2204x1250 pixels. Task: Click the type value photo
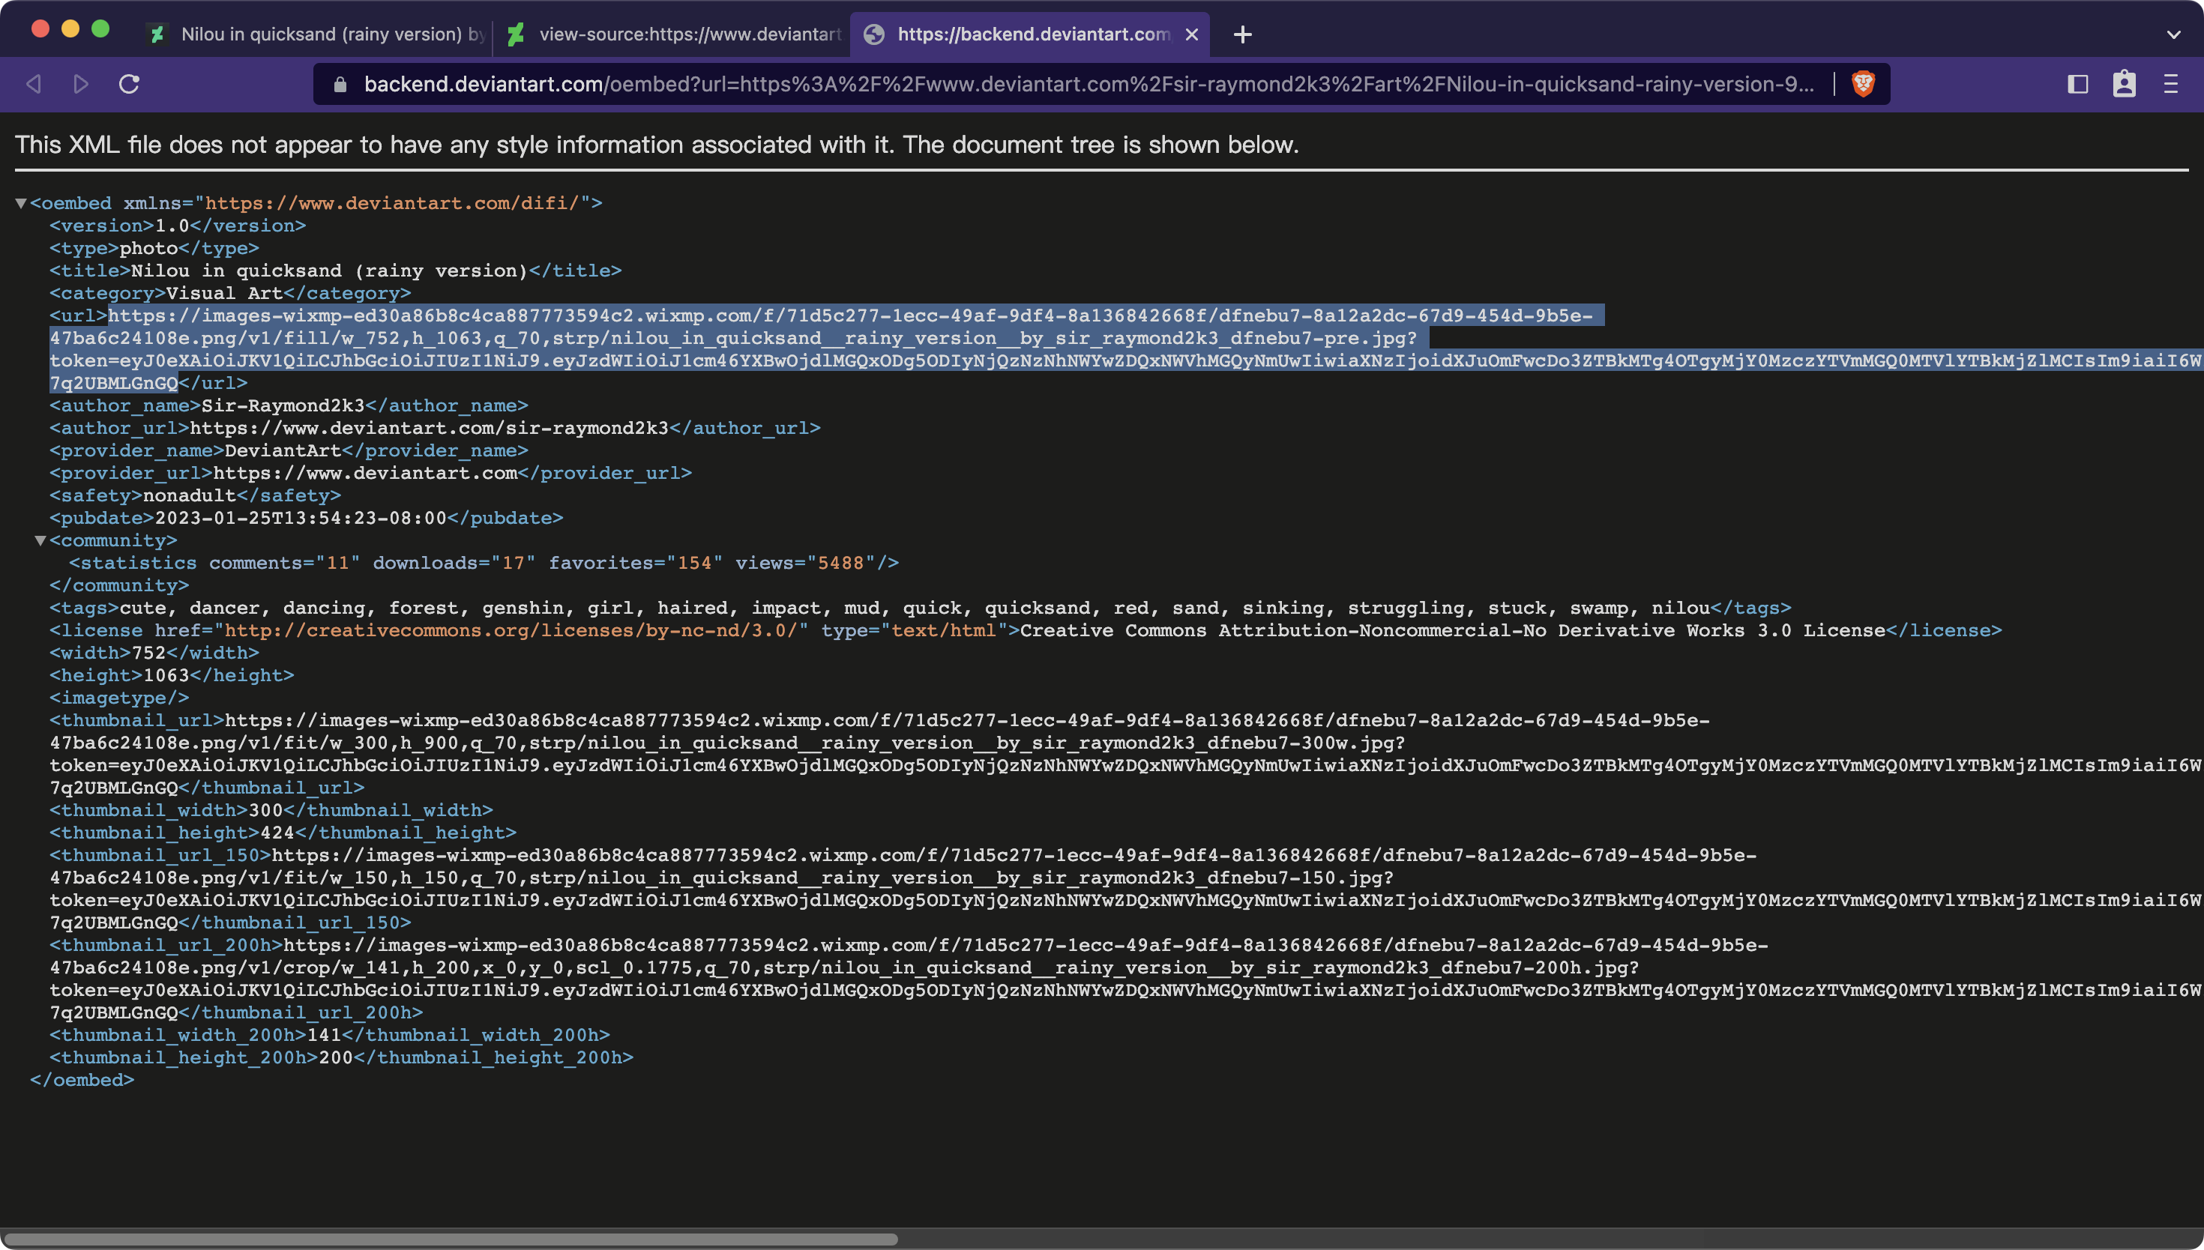coord(148,248)
